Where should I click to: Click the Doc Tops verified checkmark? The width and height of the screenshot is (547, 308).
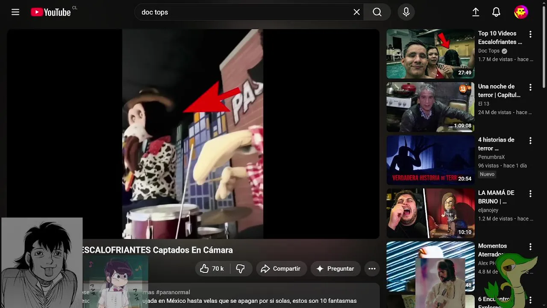click(504, 51)
